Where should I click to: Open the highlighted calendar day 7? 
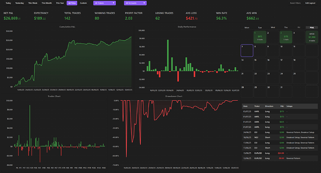coord(247,51)
